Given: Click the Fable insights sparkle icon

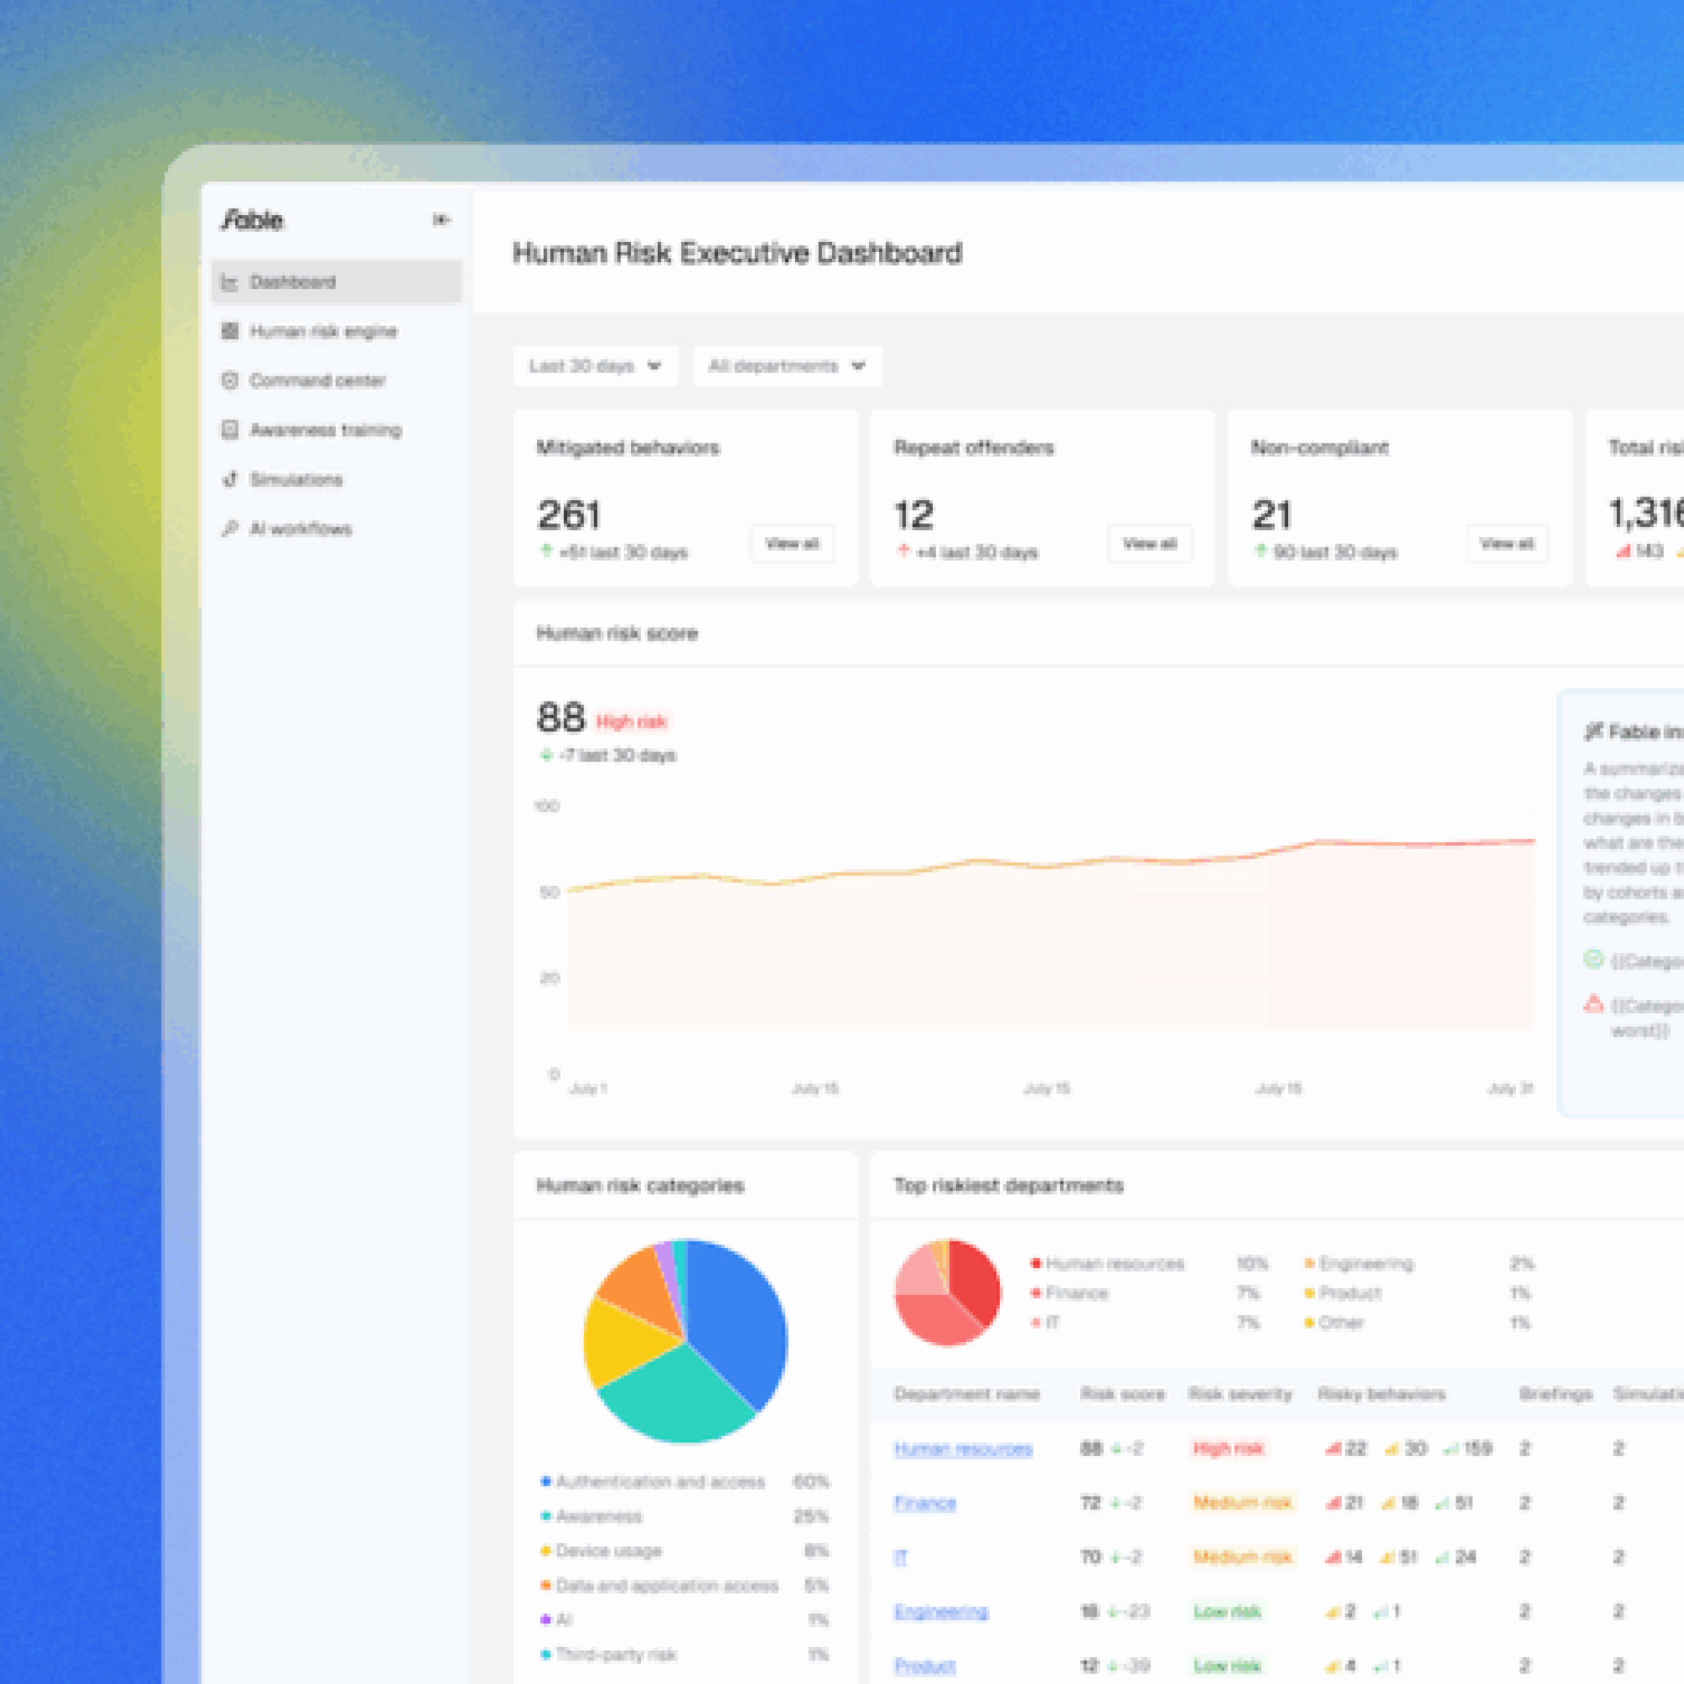Looking at the screenshot, I should click(1593, 731).
